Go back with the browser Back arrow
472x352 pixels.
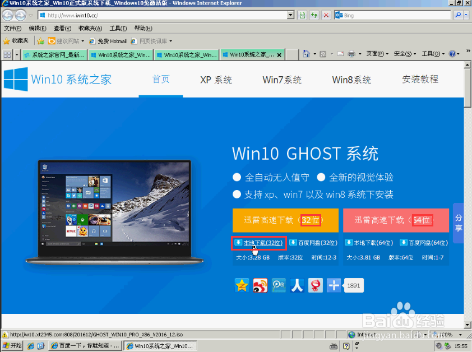[x=7, y=15]
